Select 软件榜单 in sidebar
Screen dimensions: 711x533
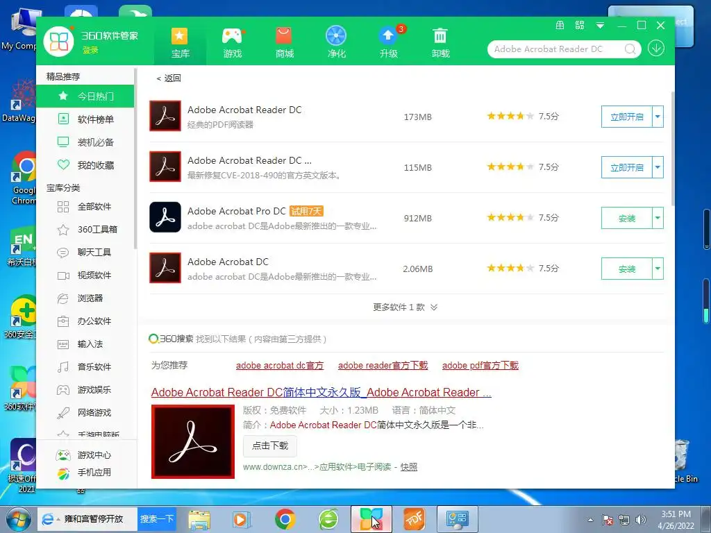[x=85, y=119]
